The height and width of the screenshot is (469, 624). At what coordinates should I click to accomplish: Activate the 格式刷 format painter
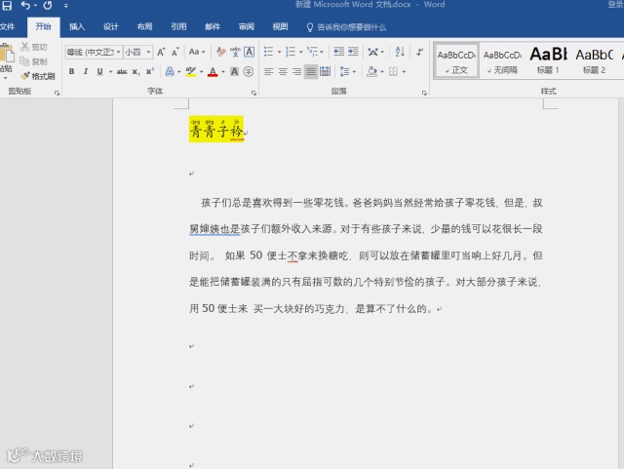(x=38, y=76)
